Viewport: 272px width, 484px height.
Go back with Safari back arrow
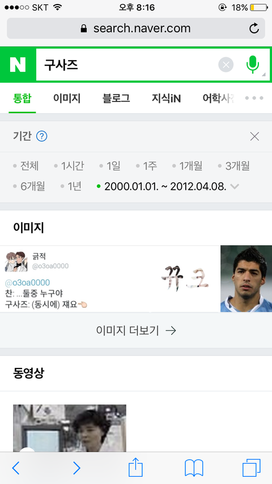pos(16,468)
